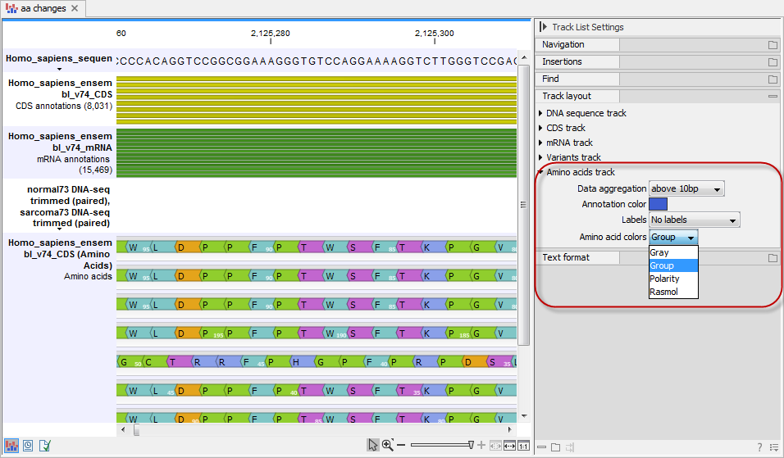Open the element info clipboard icon

point(45,446)
